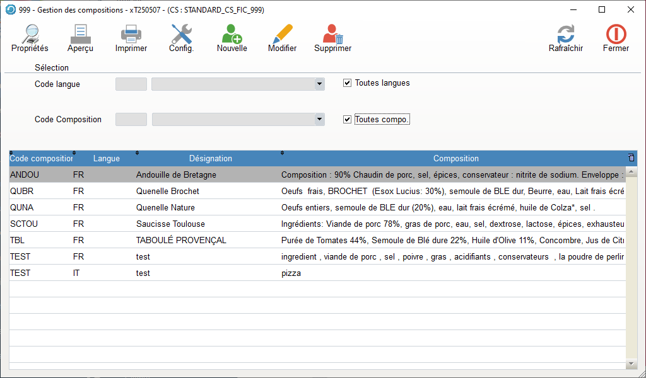Sort by the Désignation column header
The width and height of the screenshot is (646, 378).
click(x=210, y=159)
